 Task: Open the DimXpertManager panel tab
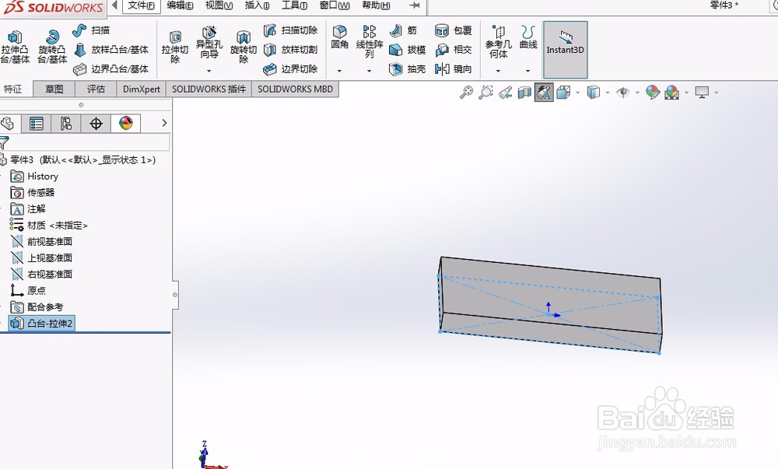tap(96, 124)
